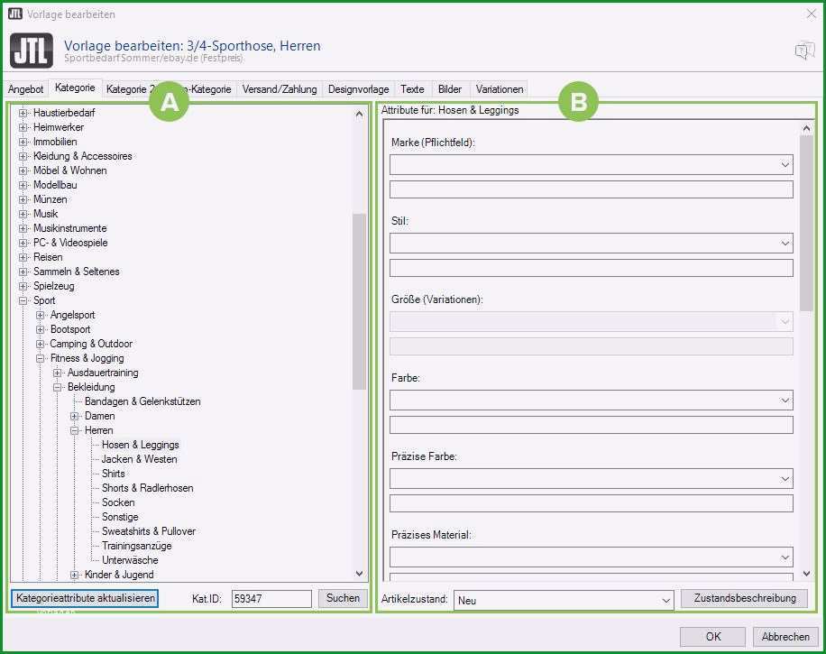Click the OK button
This screenshot has height=654, width=826.
click(x=712, y=637)
